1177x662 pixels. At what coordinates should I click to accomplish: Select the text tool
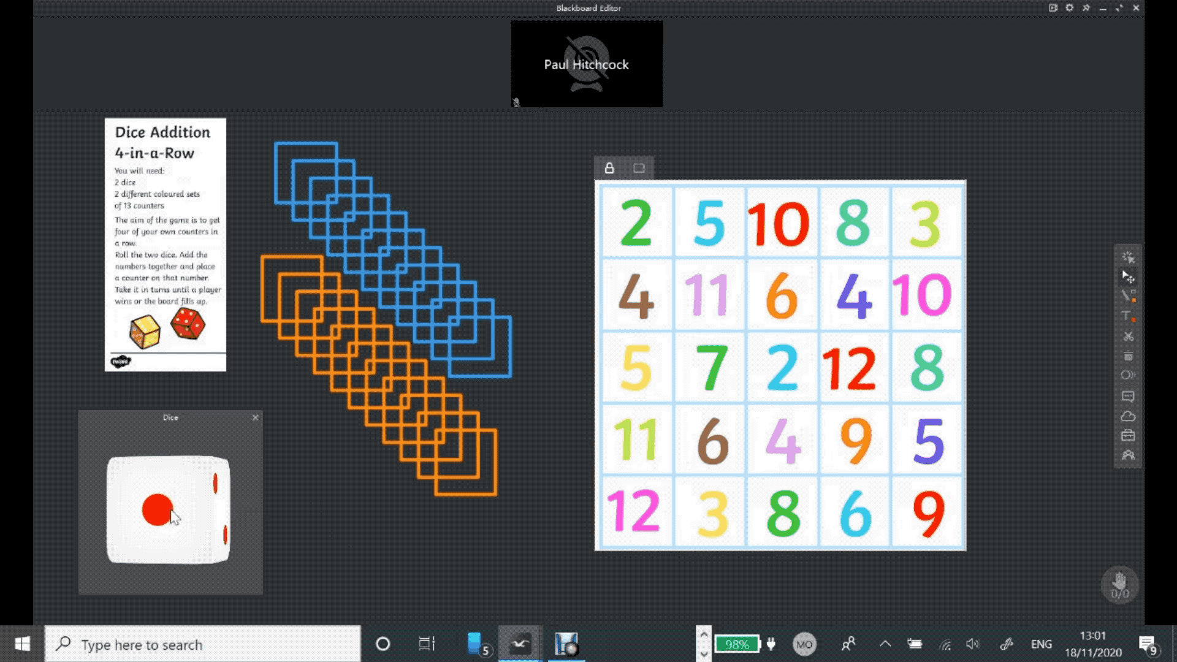(1128, 316)
